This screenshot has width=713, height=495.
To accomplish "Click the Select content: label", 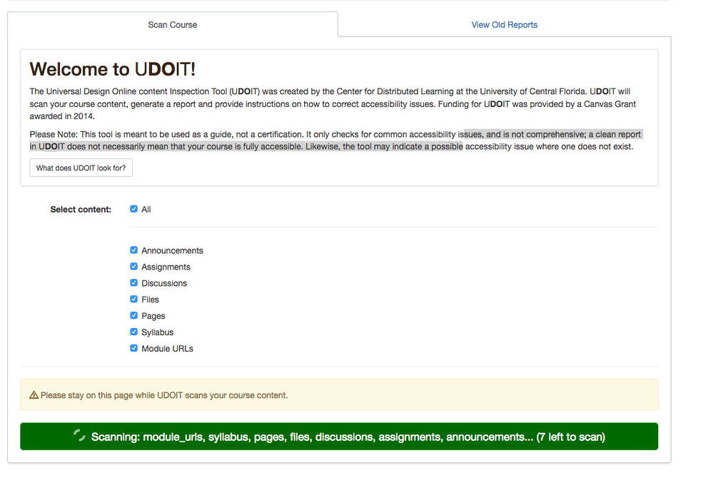I will pos(81,210).
